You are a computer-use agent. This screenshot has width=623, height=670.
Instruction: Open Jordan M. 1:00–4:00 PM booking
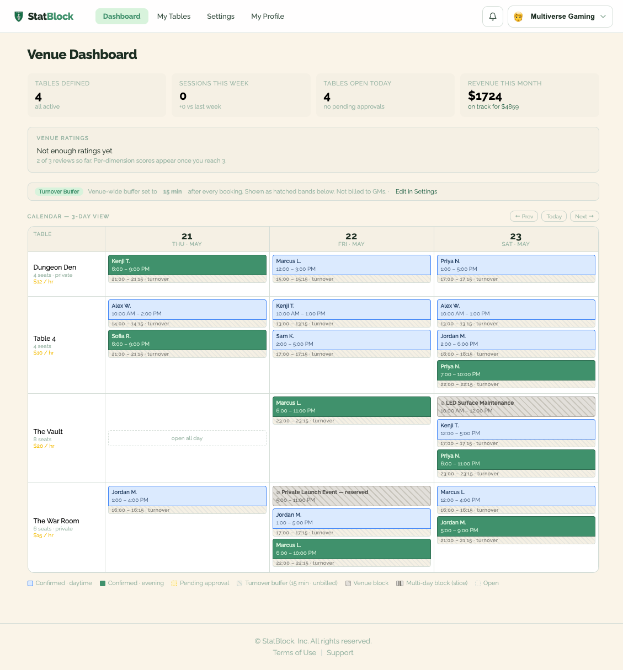(x=187, y=496)
